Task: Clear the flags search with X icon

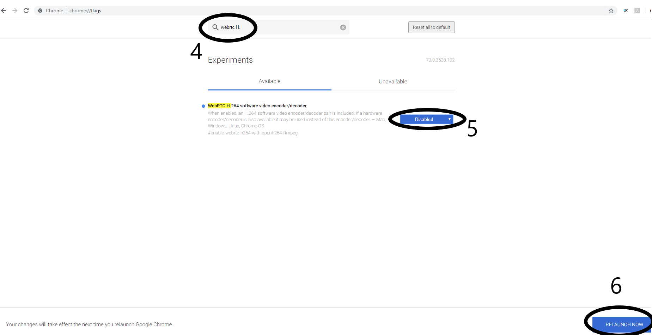Action: [x=343, y=27]
